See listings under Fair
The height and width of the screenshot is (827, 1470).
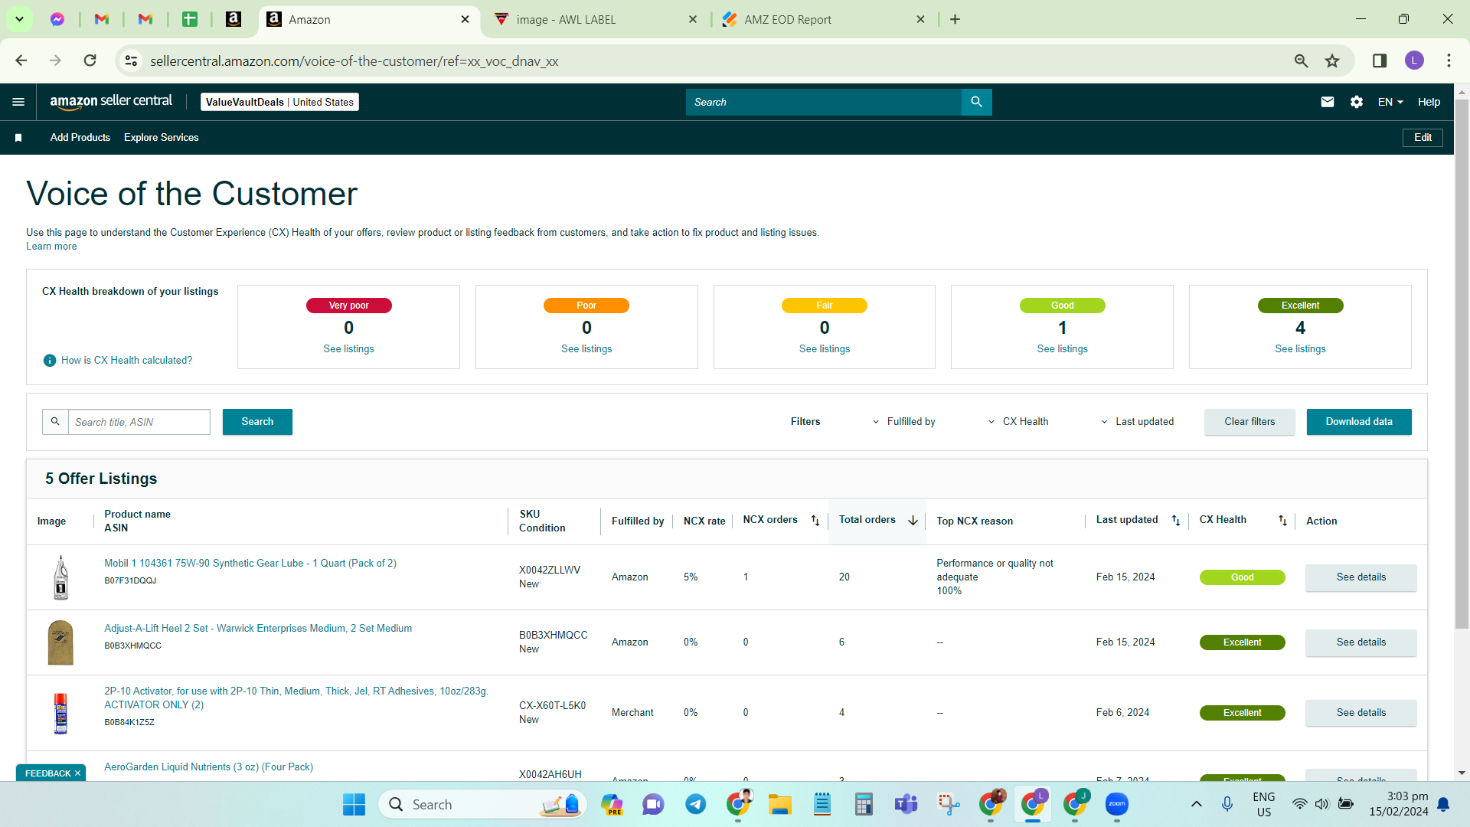pyautogui.click(x=825, y=349)
